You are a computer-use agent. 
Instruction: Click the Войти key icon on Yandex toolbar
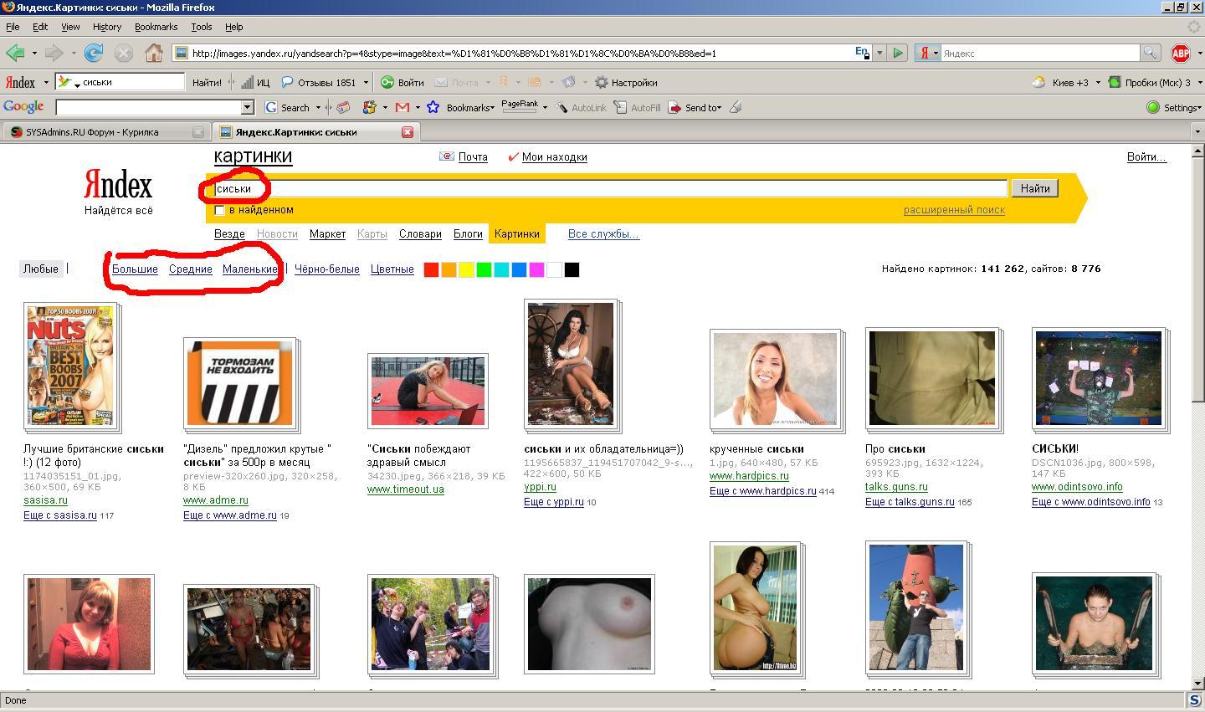pyautogui.click(x=403, y=83)
